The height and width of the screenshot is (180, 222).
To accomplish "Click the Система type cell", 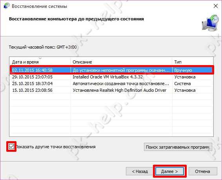I will (182, 84).
